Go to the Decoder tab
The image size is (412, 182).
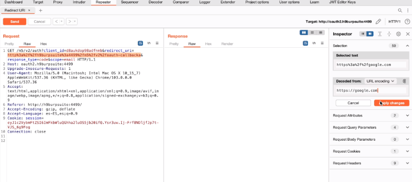click(156, 2)
